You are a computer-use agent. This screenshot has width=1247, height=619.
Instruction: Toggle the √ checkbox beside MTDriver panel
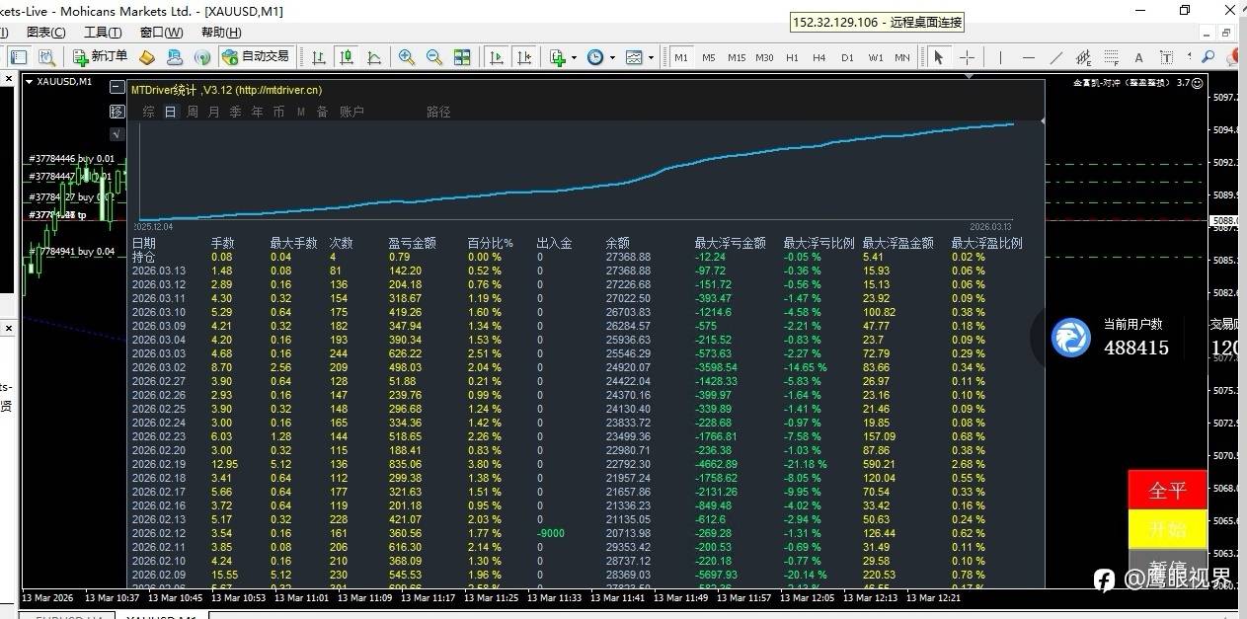click(117, 134)
